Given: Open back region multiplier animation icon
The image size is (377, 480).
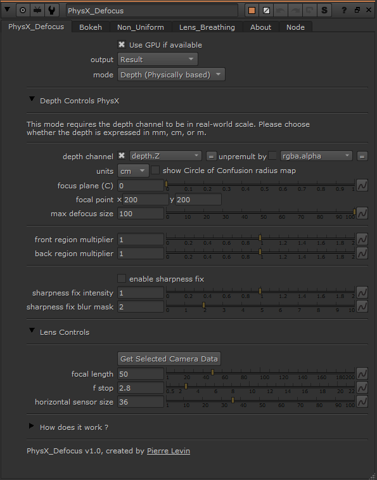Looking at the screenshot, I should tap(362, 252).
